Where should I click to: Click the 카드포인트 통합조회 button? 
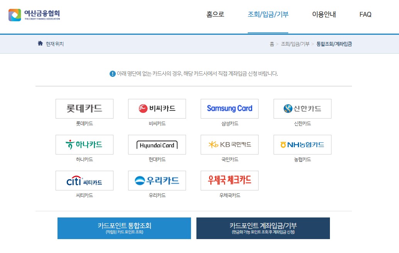pyautogui.click(x=124, y=228)
